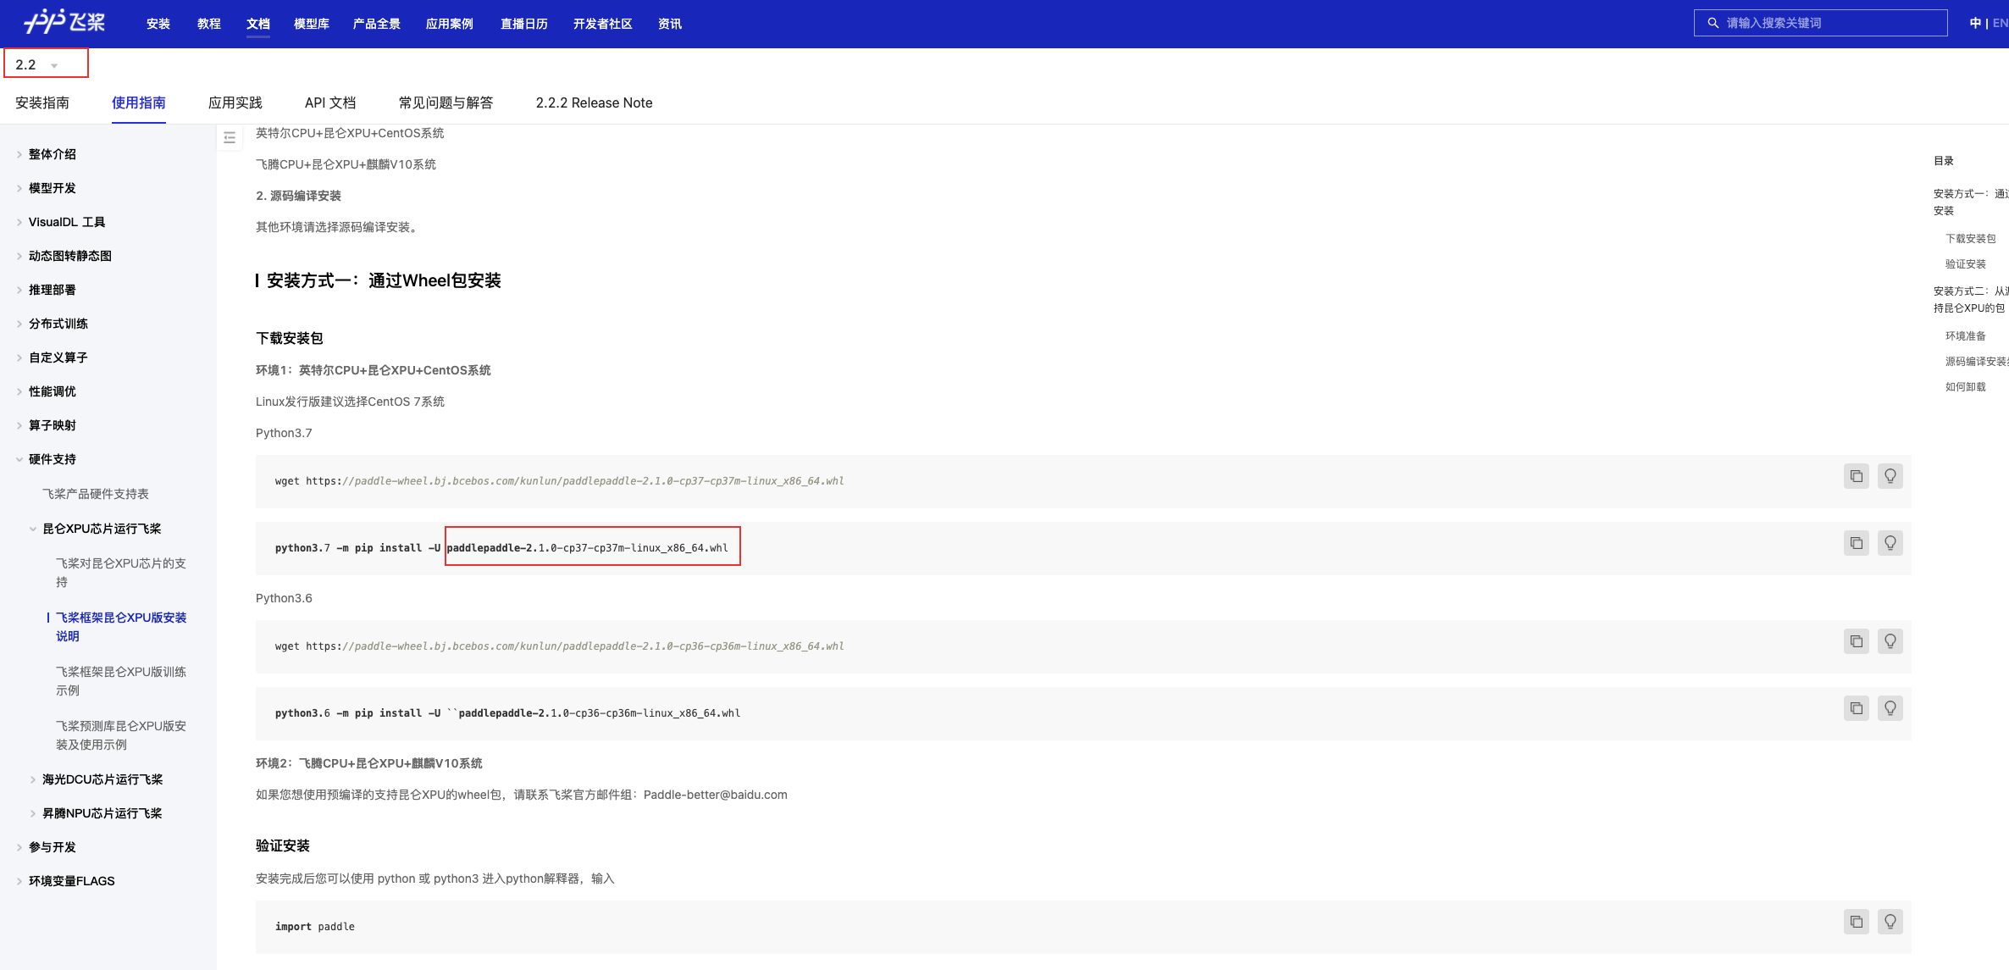The image size is (2009, 970).
Task: Click lightbulb icon beside import paddle
Action: [1890, 922]
